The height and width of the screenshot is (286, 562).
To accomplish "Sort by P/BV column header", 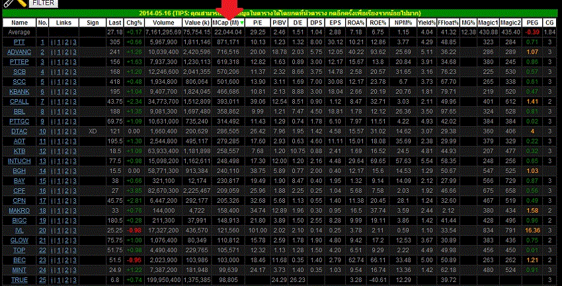I will tap(279, 22).
